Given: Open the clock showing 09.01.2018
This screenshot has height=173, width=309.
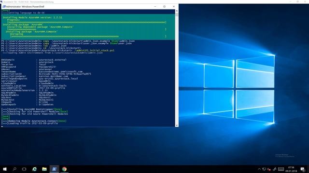Looking at the screenshot, I should [x=291, y=169].
